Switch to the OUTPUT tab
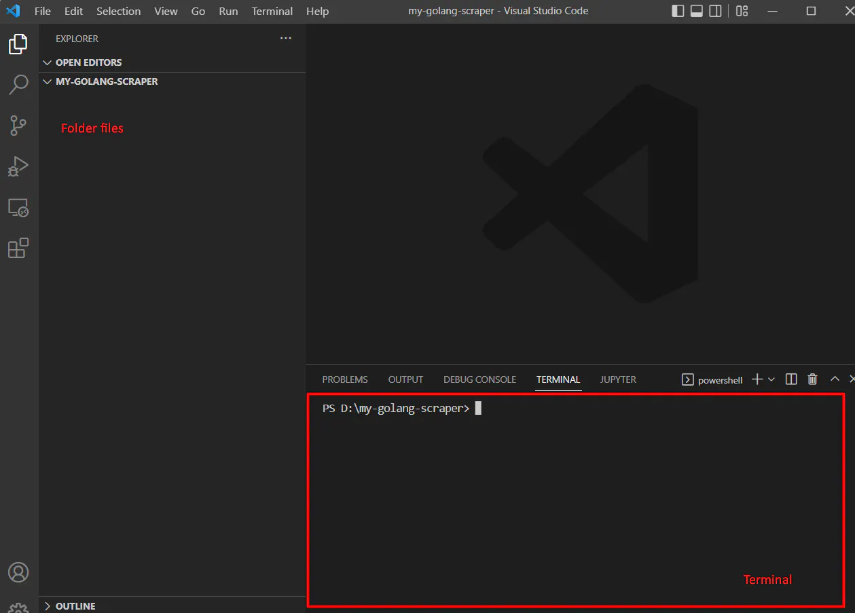Viewport: 855px width, 613px height. click(405, 379)
